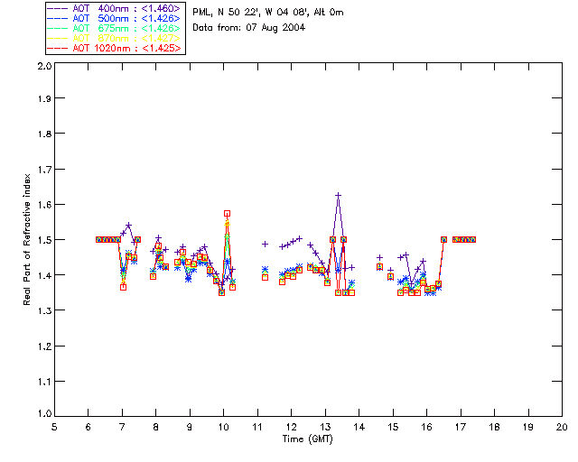Viewport: 578px width, 462px height.
Task: Click the 400nm peak marker near 1.62
Action: tap(338, 195)
